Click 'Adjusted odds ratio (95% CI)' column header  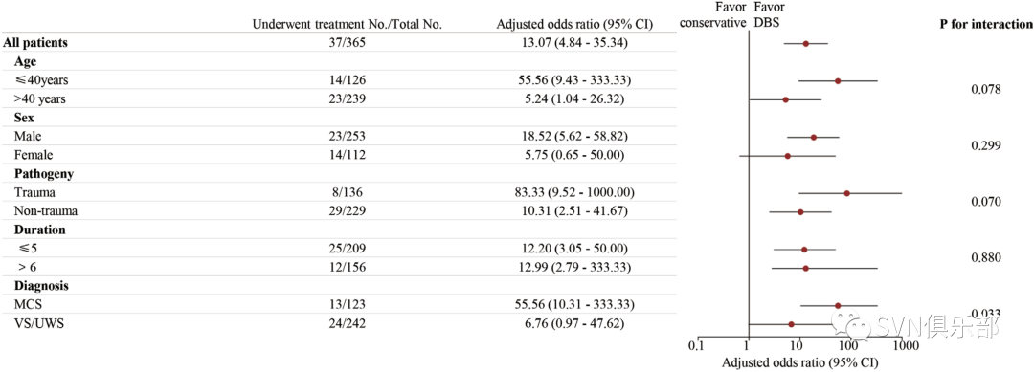[574, 24]
